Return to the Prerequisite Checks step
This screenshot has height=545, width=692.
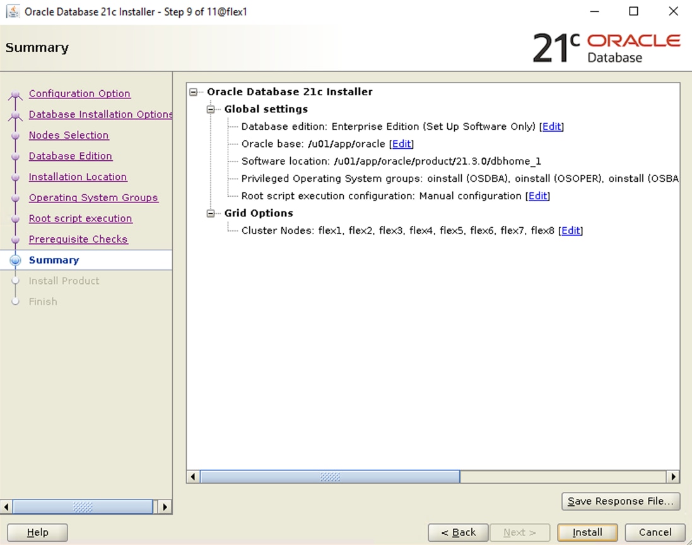(x=78, y=239)
